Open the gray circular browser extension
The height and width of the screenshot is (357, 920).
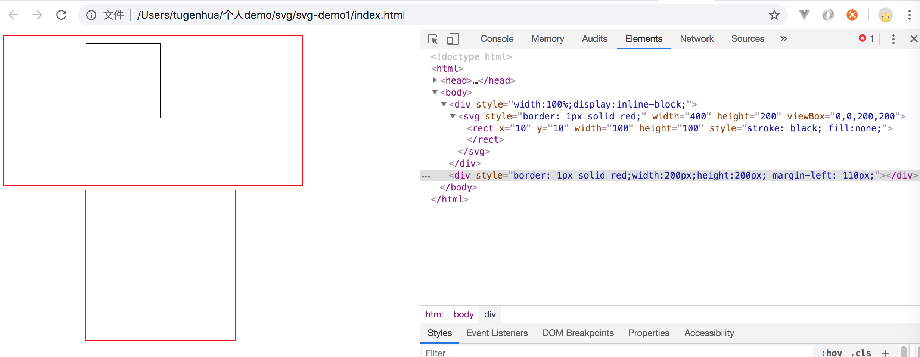828,15
